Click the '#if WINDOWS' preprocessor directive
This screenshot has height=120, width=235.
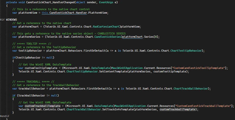coord(9,20)
